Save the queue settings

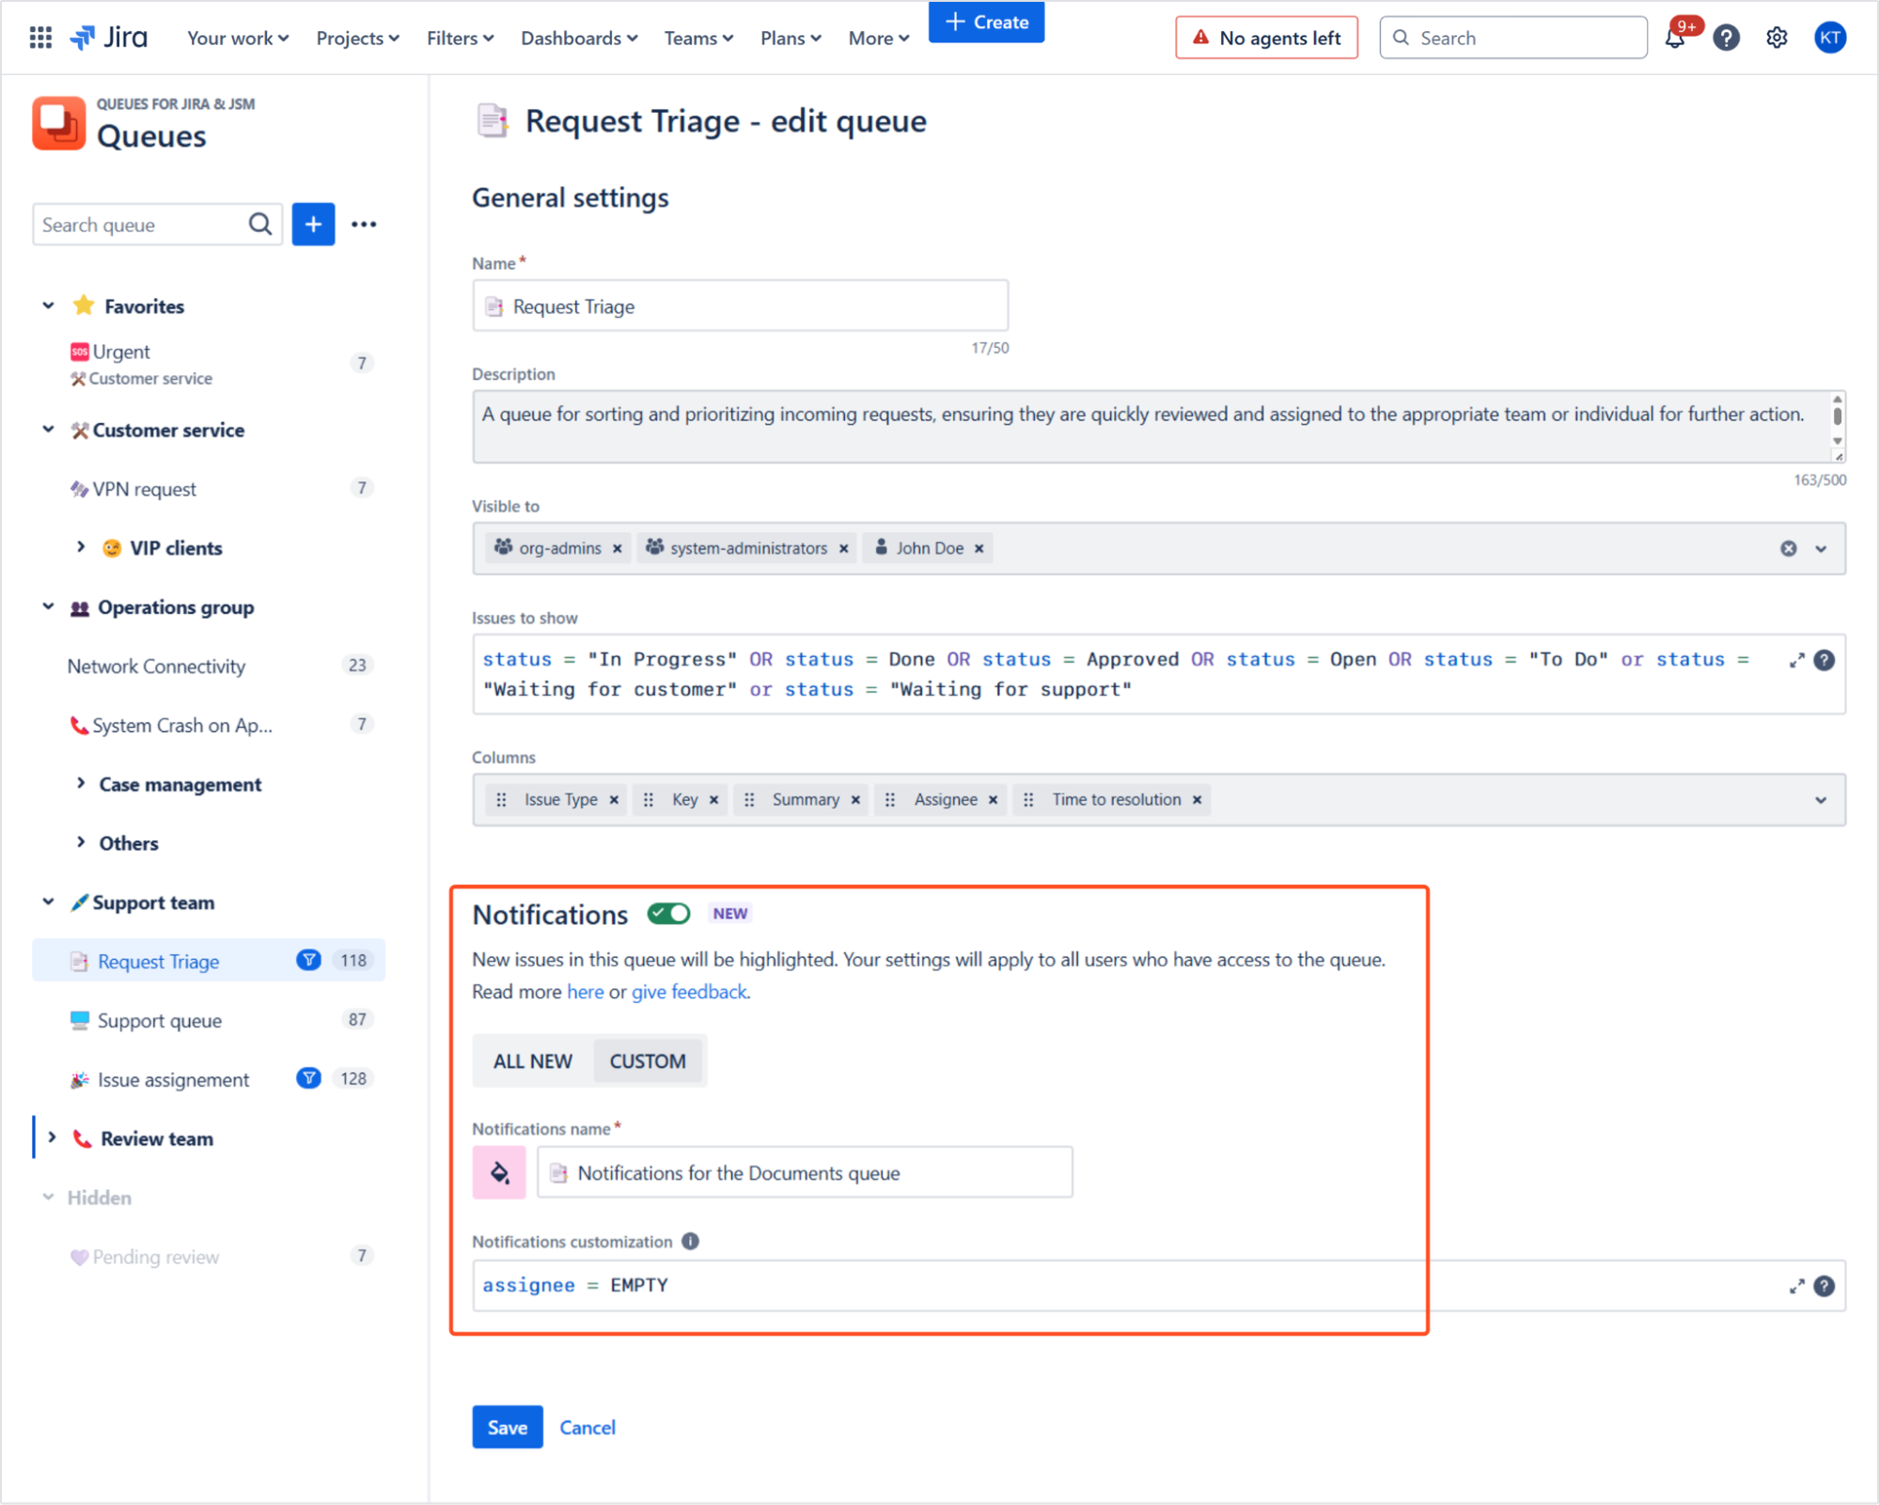(507, 1426)
